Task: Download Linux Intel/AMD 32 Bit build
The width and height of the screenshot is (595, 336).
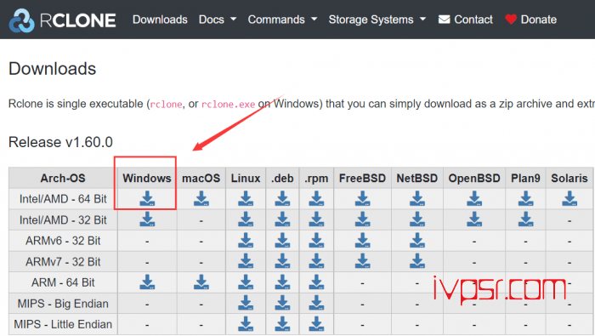Action: click(246, 219)
